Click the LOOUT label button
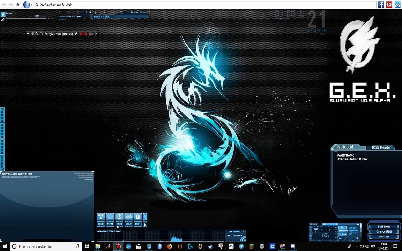Viewport: 402px width, 251px height. pyautogui.click(x=128, y=224)
